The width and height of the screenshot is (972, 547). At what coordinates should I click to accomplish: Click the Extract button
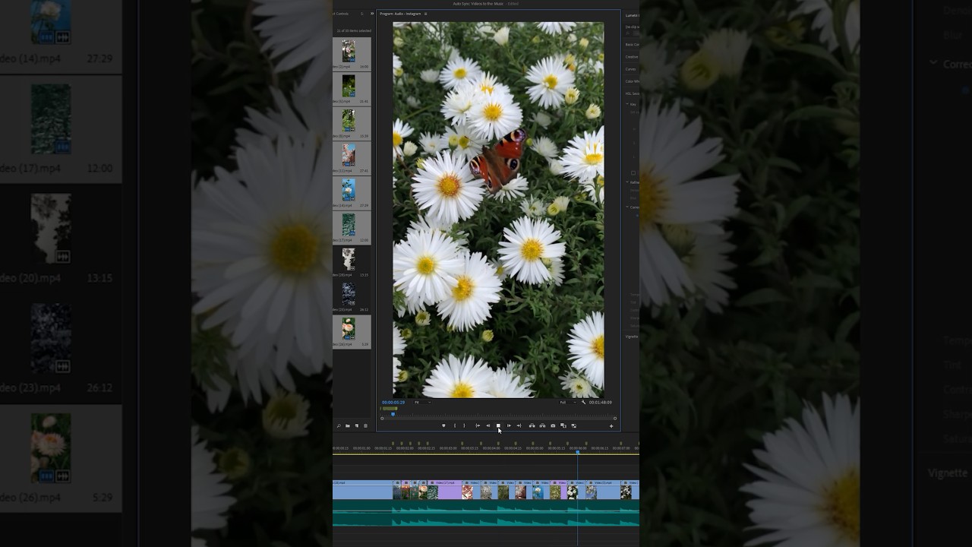click(542, 425)
